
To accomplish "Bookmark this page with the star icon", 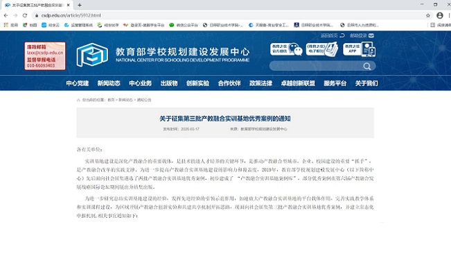I will (428, 15).
